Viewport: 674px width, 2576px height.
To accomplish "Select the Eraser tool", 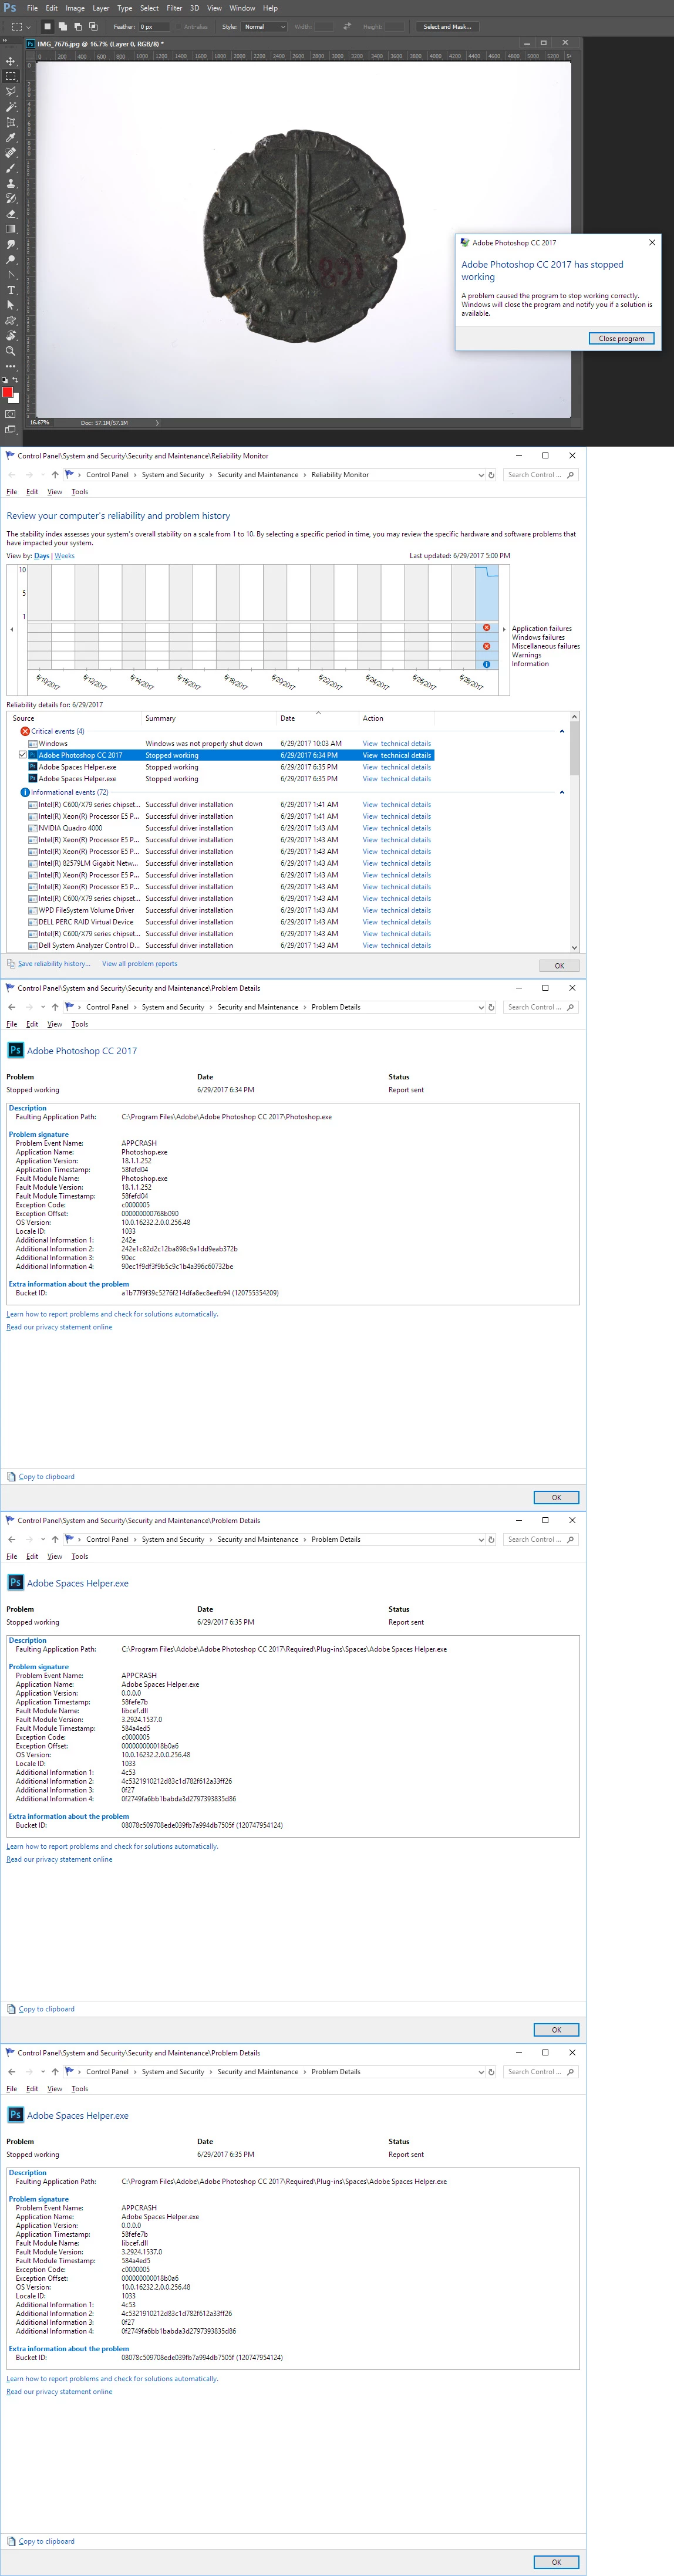I will point(11,214).
